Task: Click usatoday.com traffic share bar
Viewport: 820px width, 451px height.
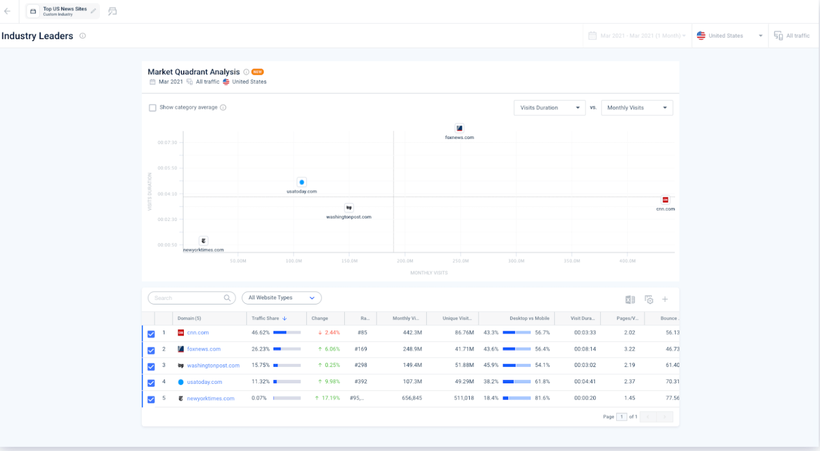Action: [x=287, y=382]
